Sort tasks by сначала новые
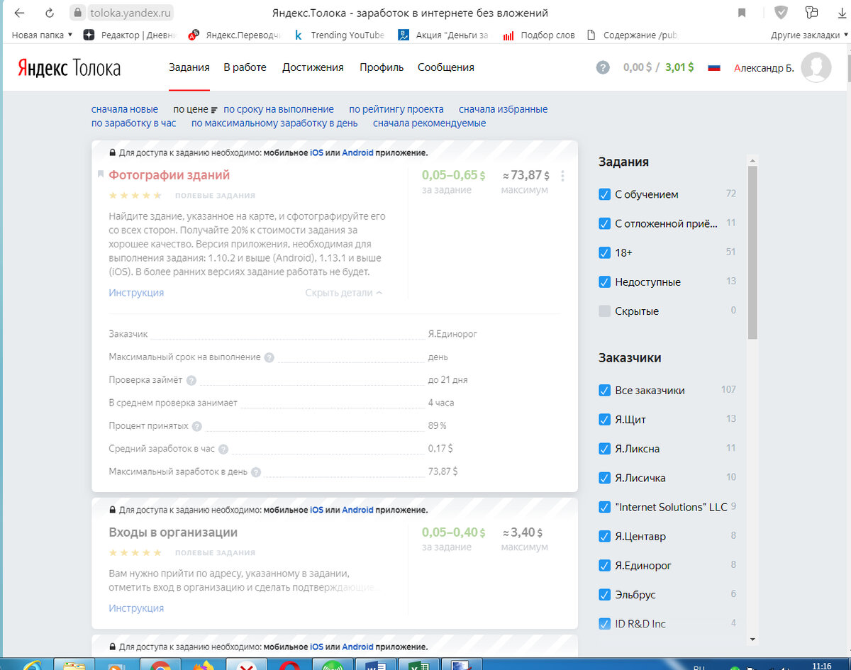 (x=125, y=109)
